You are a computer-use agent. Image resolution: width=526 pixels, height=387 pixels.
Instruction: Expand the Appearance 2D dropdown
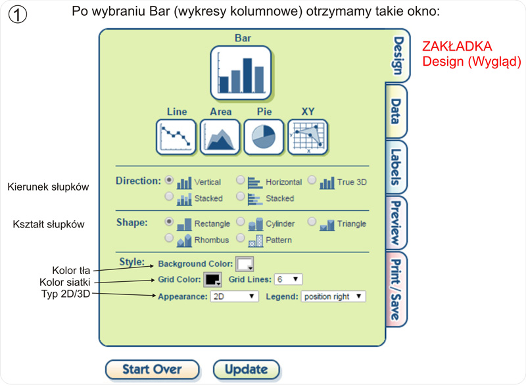234,296
